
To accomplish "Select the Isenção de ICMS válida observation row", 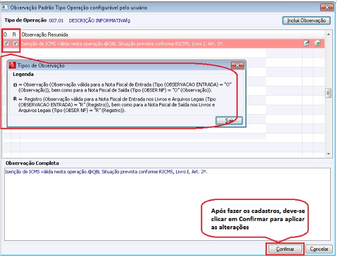I will [164, 43].
